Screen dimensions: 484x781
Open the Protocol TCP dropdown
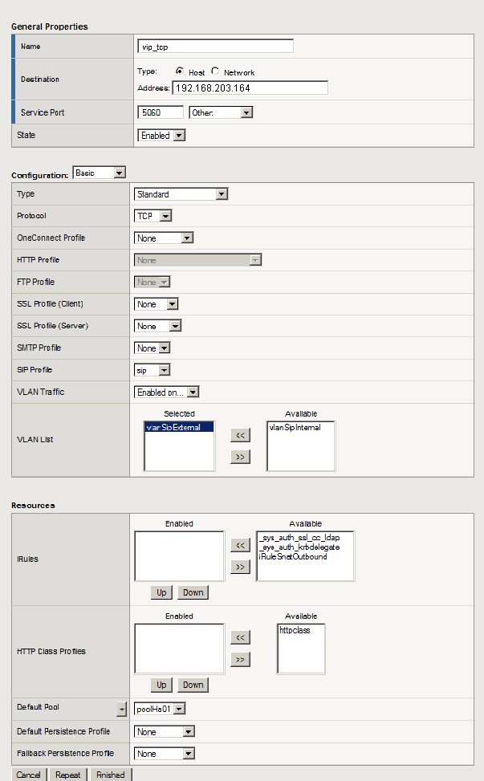pos(153,216)
